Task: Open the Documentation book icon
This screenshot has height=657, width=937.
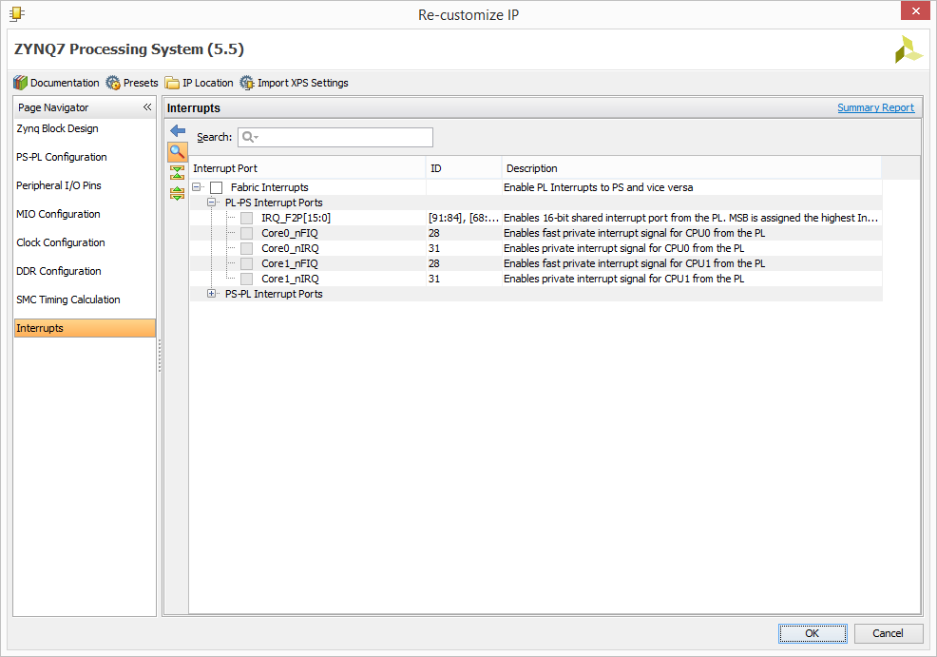Action: point(20,83)
